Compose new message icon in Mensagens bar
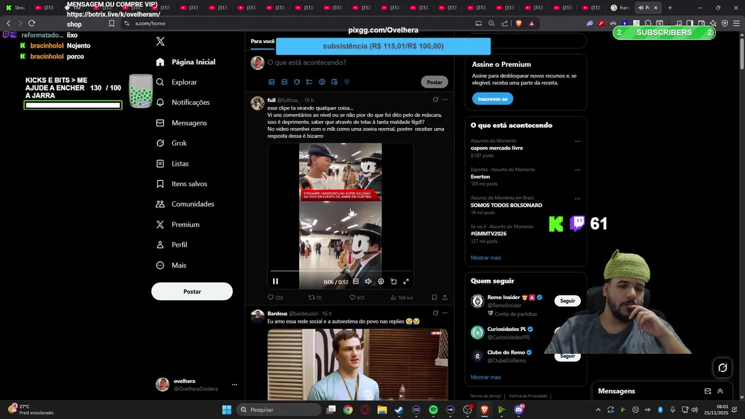 [x=708, y=391]
